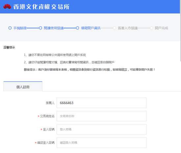Viewport: 181px width, 153px height.
Task: Click the 閱讀使用協議 step label
Action: tap(54, 28)
